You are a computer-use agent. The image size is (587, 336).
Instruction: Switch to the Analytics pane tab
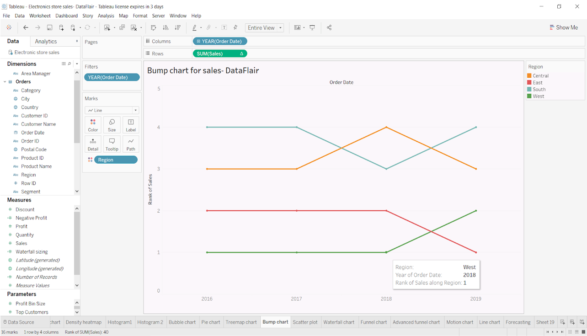tap(46, 41)
